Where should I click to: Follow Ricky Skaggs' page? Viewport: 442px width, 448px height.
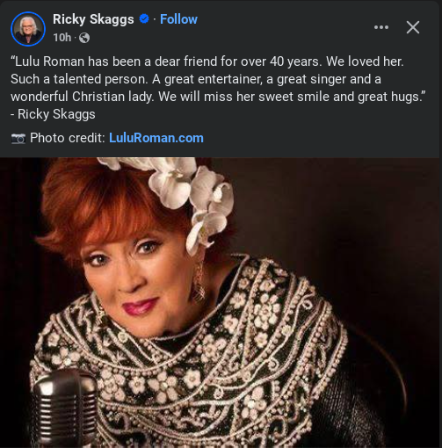point(178,19)
